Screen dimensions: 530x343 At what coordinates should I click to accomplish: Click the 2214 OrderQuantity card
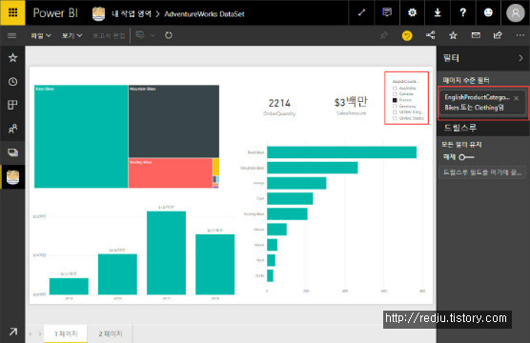(279, 107)
